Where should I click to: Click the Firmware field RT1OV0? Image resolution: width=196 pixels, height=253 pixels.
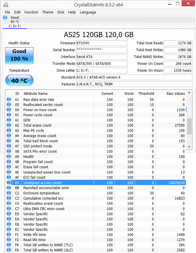pyautogui.click(x=102, y=43)
